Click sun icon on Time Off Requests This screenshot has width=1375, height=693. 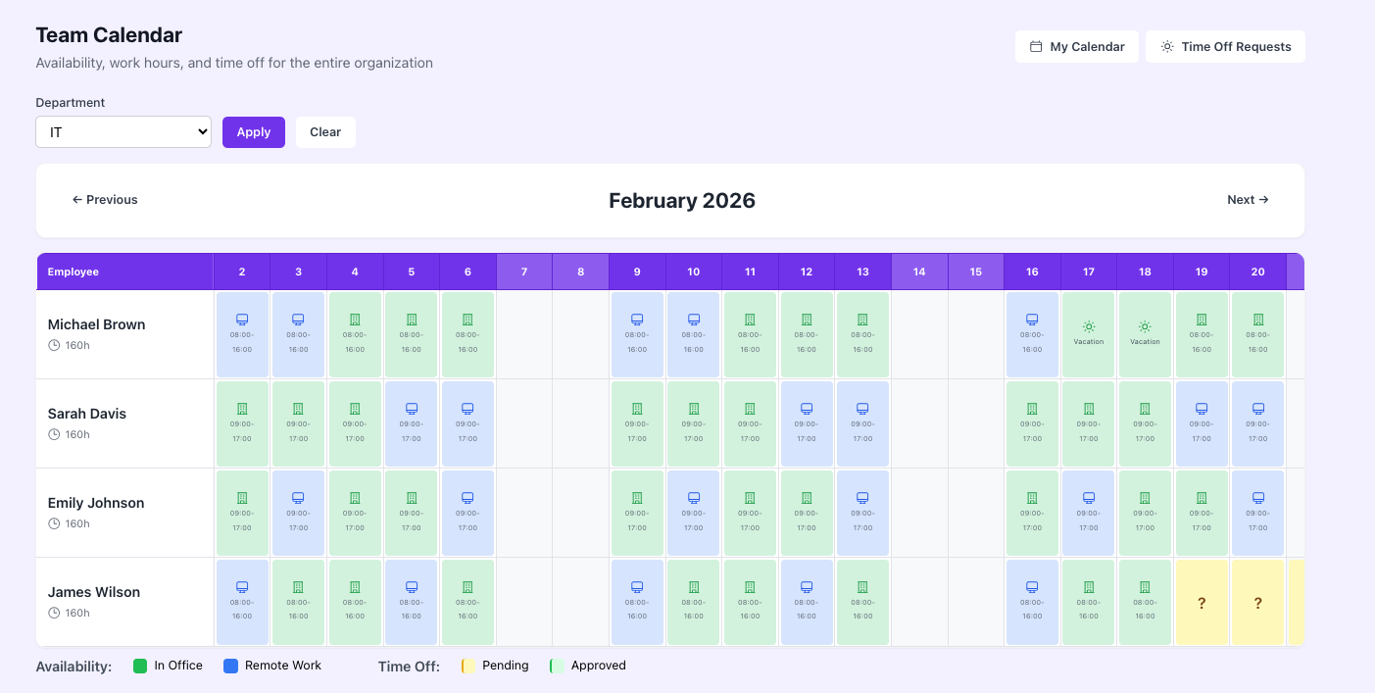click(1167, 47)
